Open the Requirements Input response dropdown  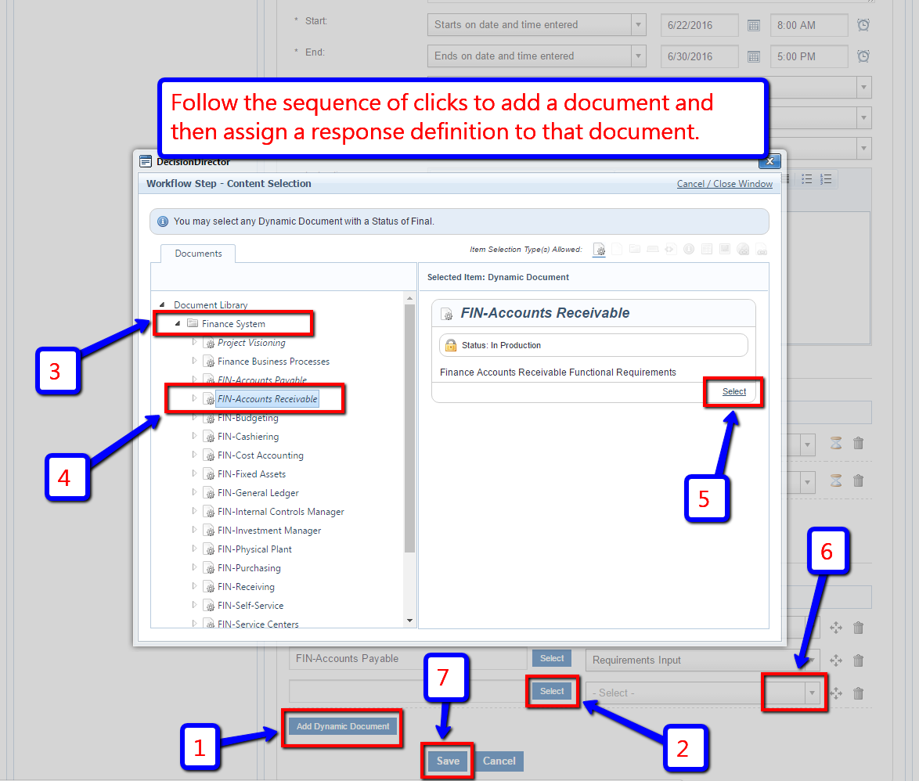pyautogui.click(x=812, y=660)
